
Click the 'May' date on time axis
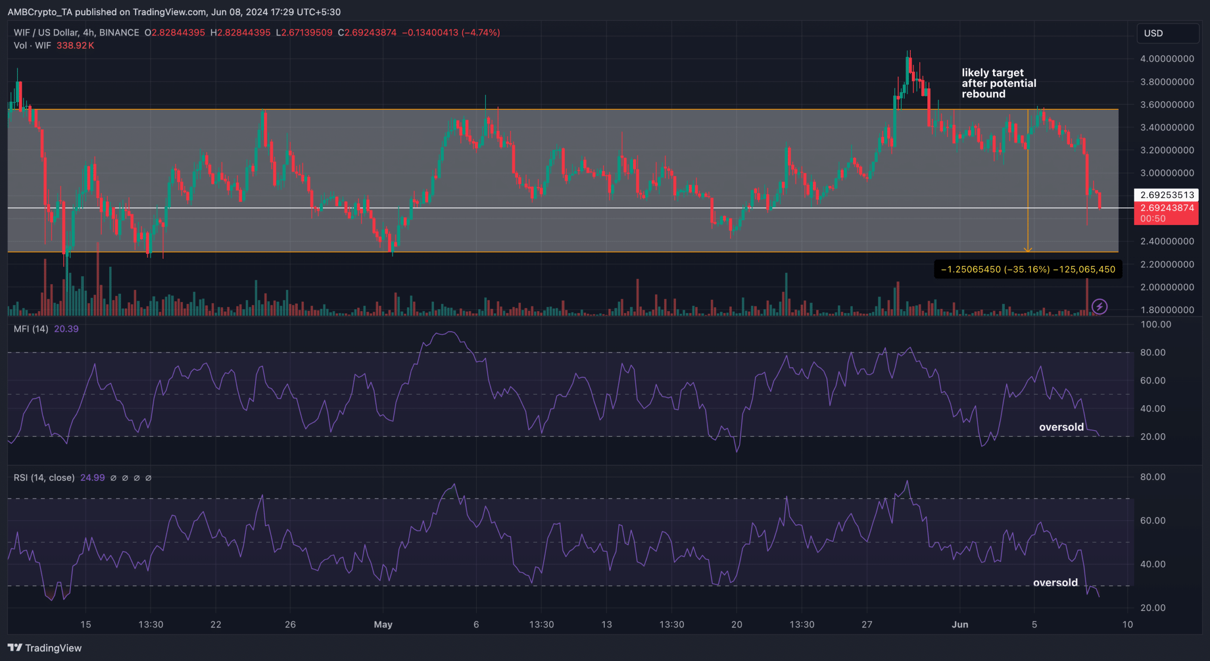coord(383,624)
